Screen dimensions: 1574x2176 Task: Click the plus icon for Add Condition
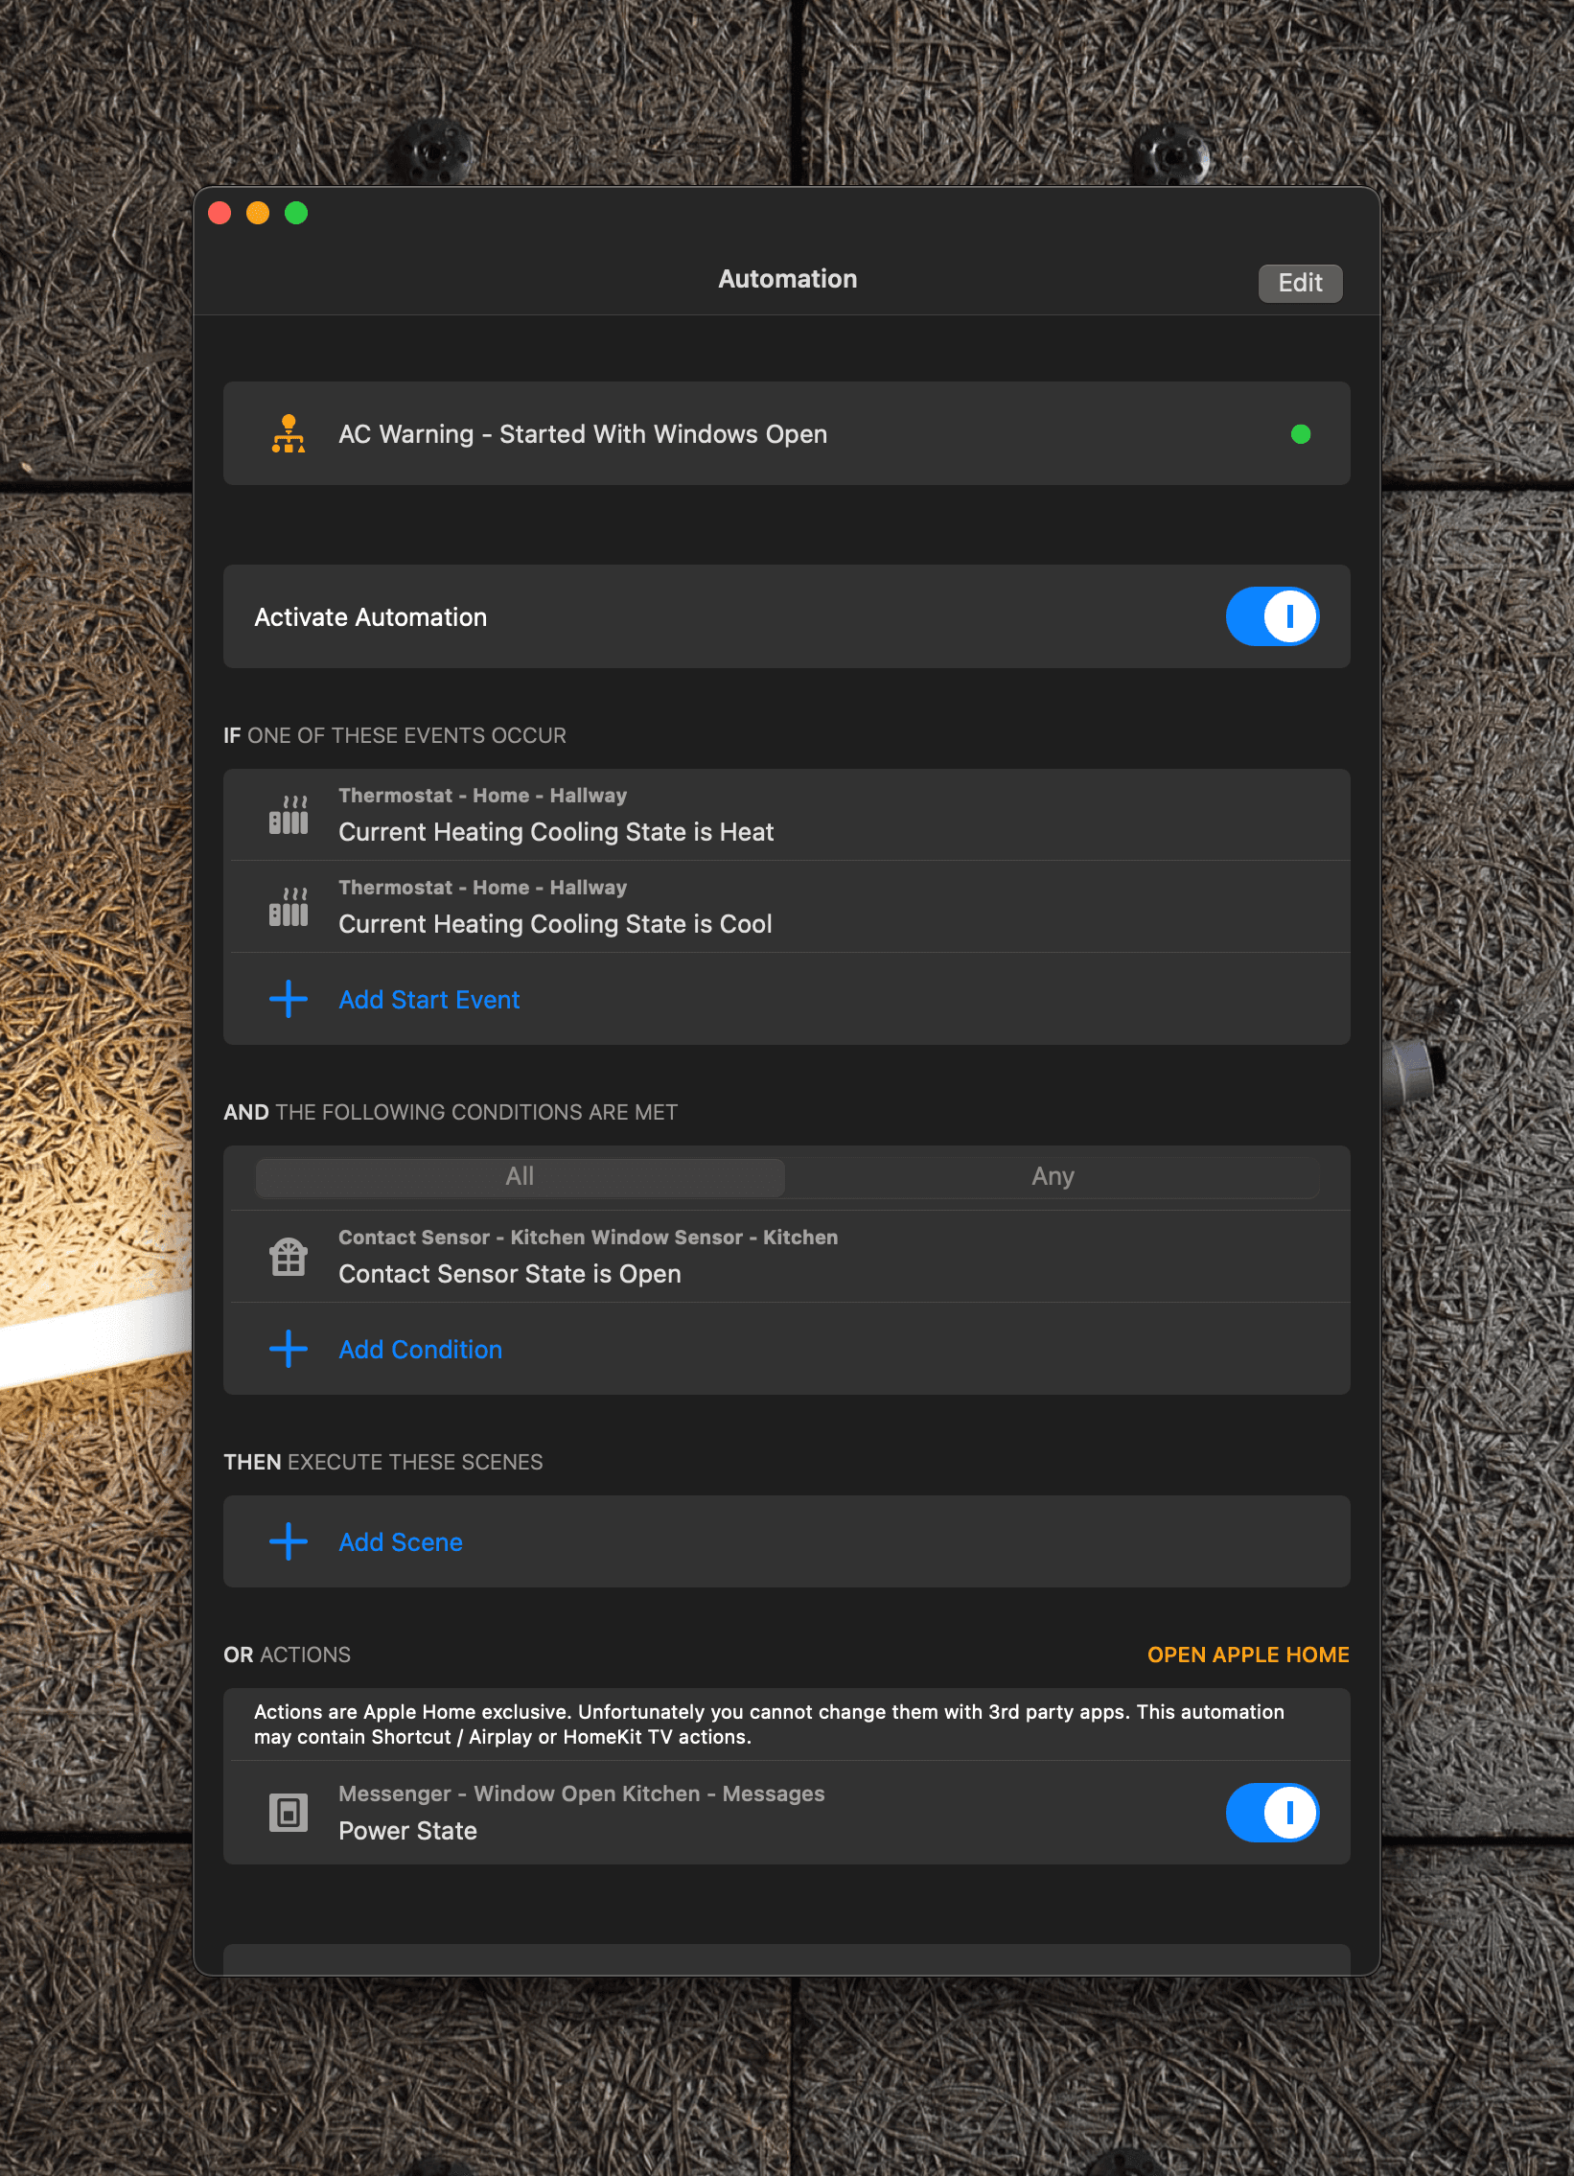click(288, 1349)
